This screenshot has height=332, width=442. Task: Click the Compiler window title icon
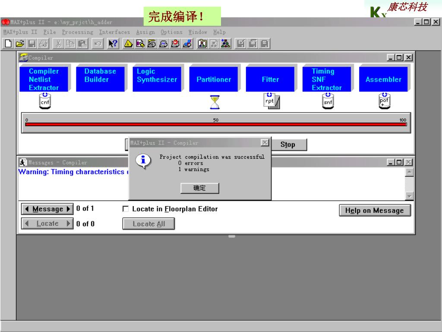click(23, 57)
